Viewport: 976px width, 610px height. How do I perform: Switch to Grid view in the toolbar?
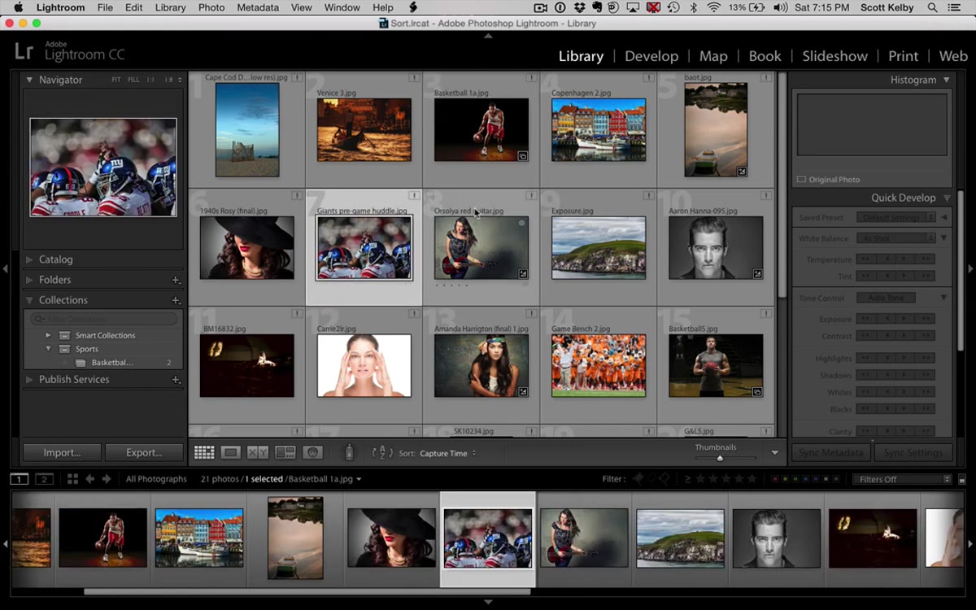[204, 453]
